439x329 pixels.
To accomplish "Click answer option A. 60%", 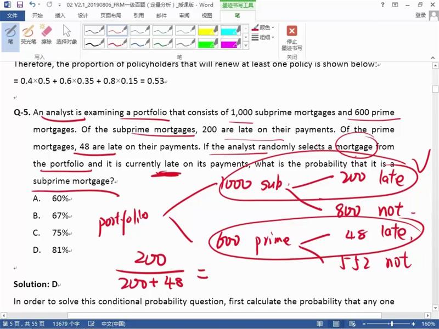I will pos(51,198).
